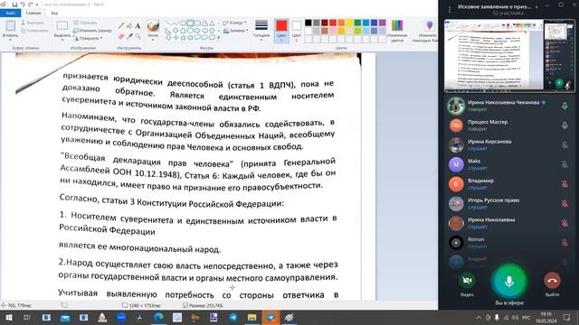This screenshot has width=579, height=325.
Task: Open the shared screen video thumbnail
Action: coord(509,55)
